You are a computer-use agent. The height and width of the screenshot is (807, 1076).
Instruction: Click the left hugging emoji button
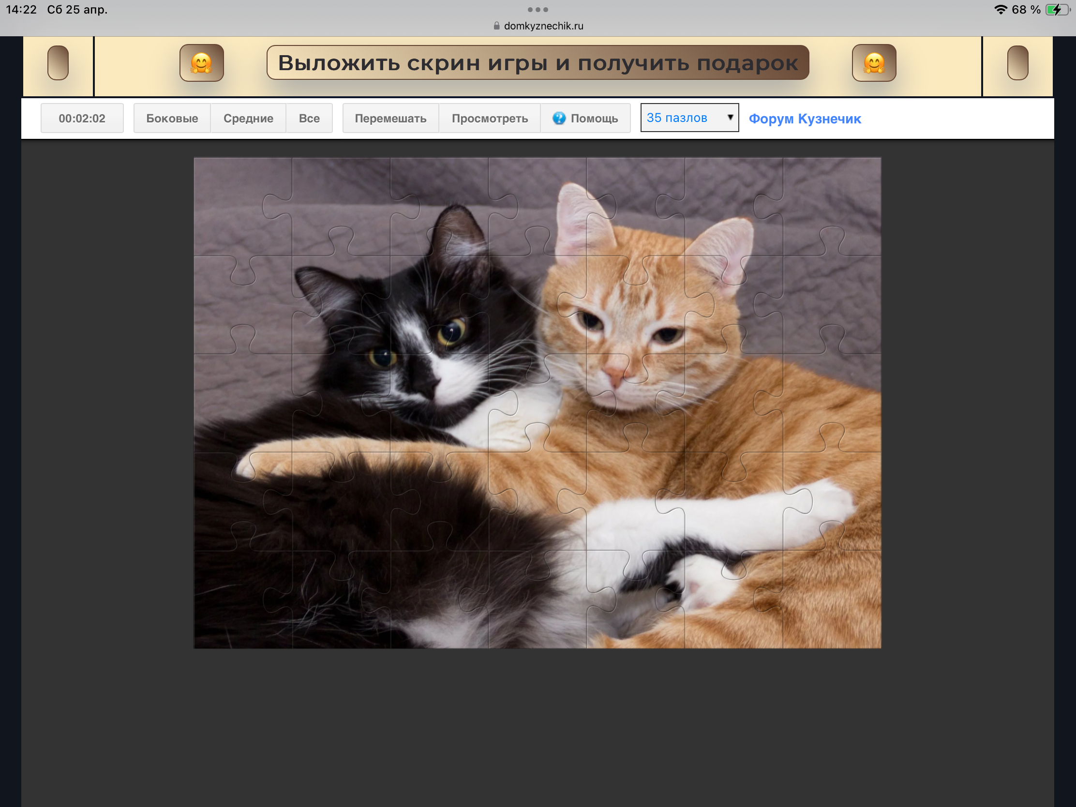click(x=201, y=63)
